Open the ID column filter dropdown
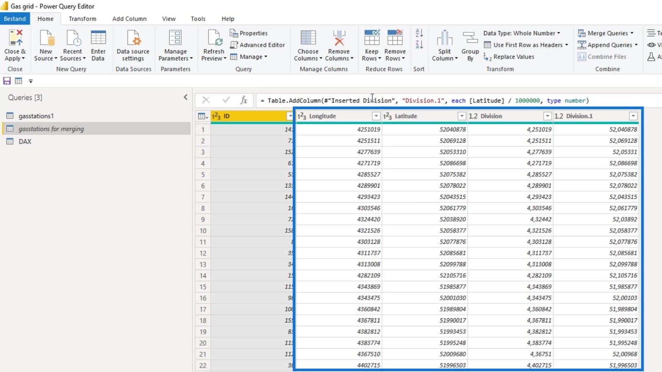Image resolution: width=662 pixels, height=372 pixels. pyautogui.click(x=290, y=116)
